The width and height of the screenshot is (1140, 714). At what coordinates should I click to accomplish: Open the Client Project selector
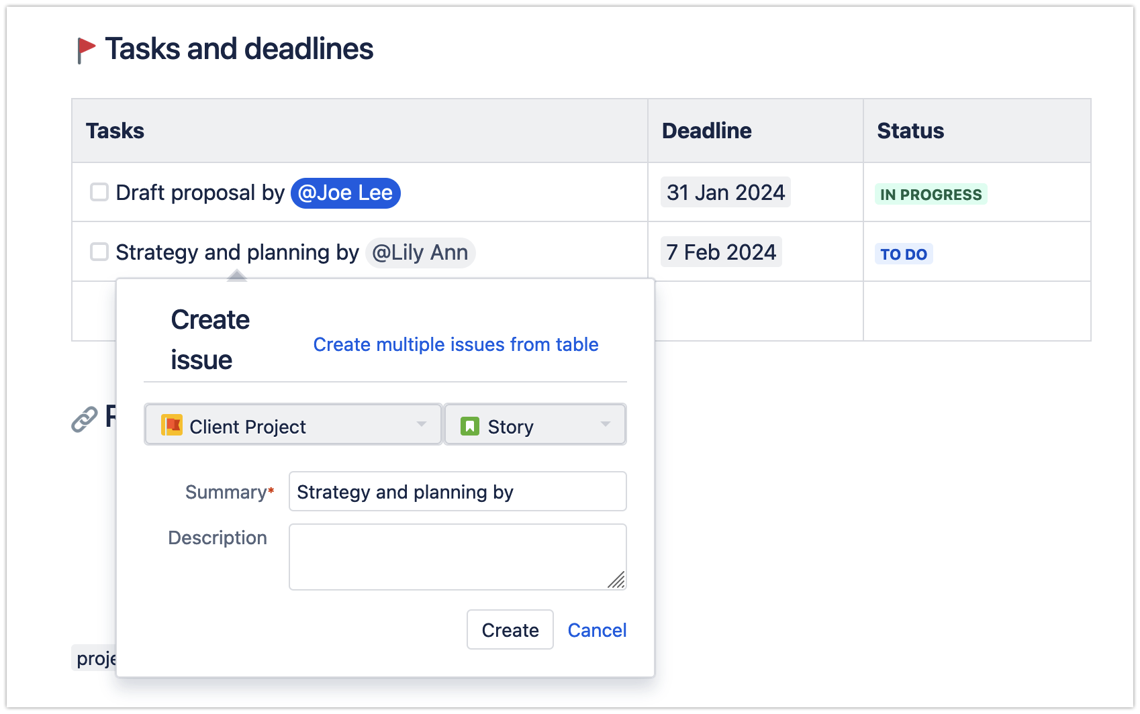[292, 424]
